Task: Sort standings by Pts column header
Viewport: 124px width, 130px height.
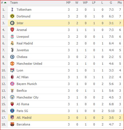Action: click(x=119, y=3)
